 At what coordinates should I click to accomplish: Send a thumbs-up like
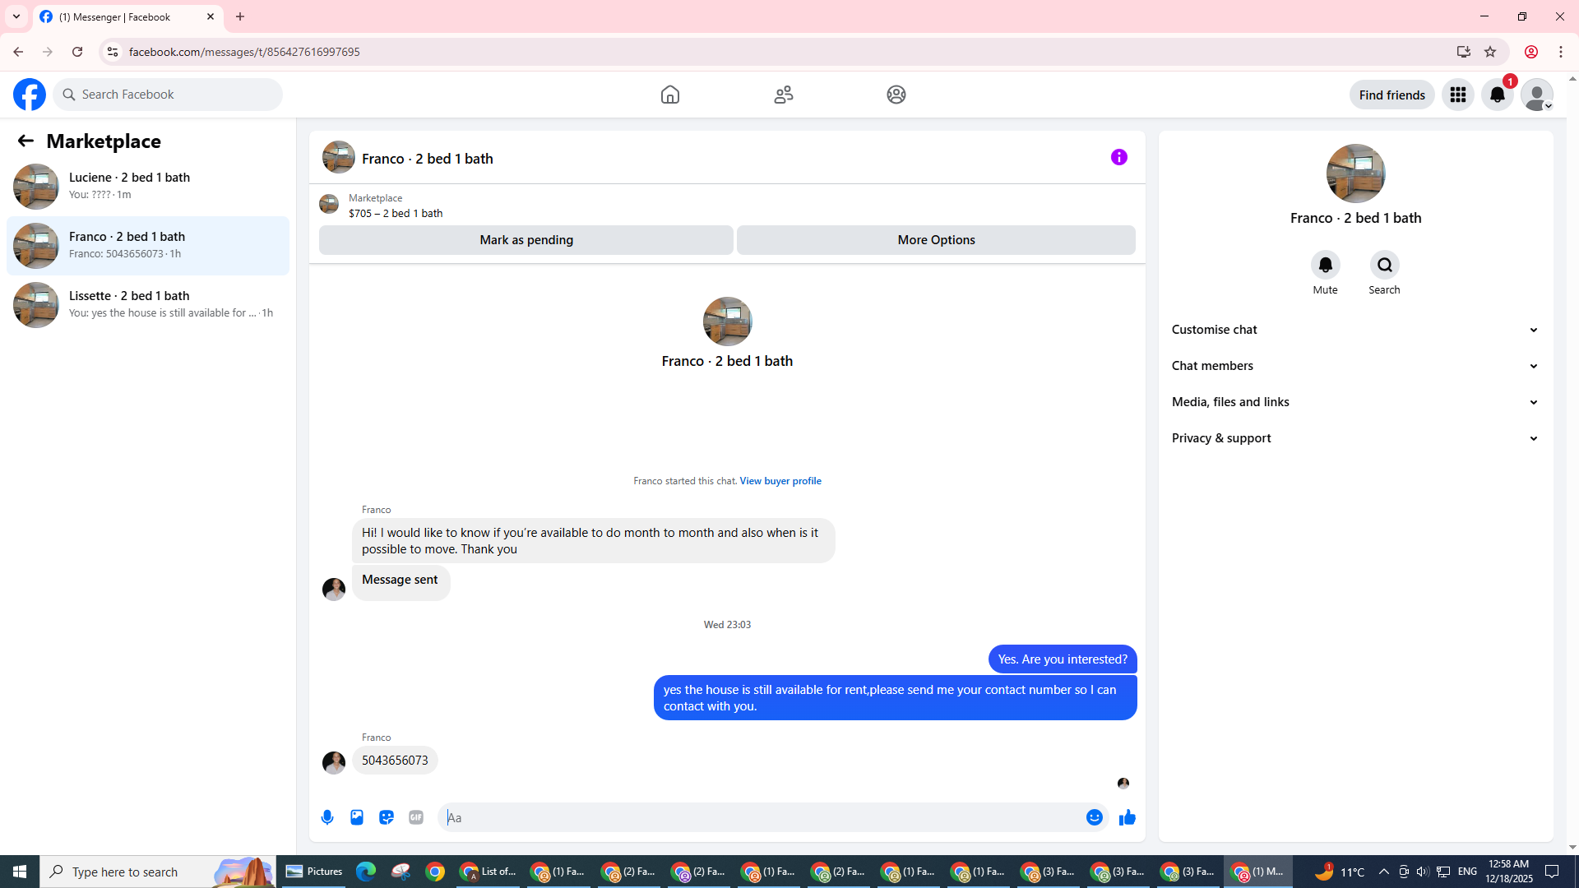pos(1127,817)
